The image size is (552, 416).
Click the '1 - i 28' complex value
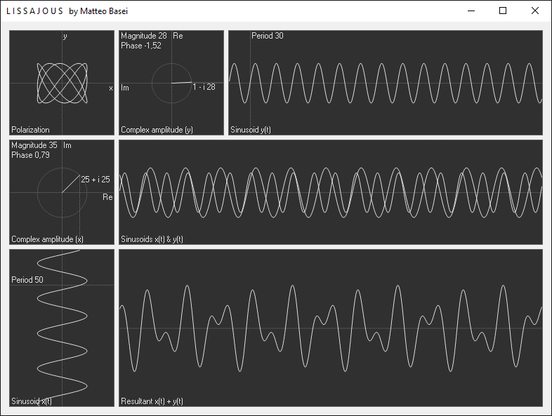(204, 87)
